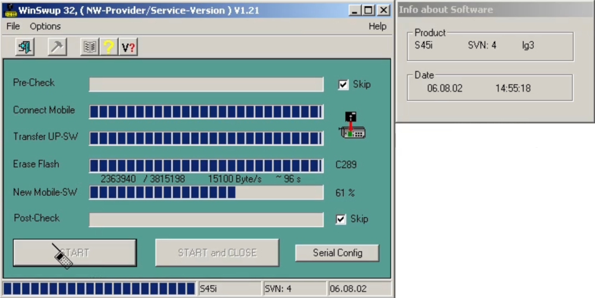Open the File menu
595x298 pixels.
coord(13,26)
